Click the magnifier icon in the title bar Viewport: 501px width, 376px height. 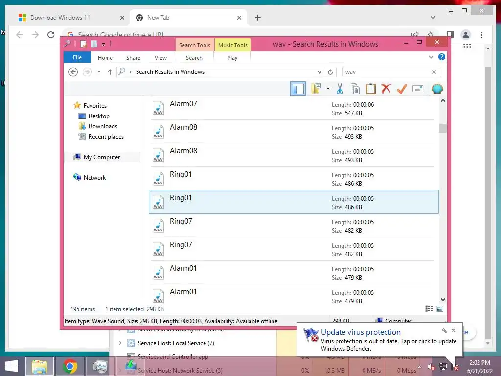[68, 44]
